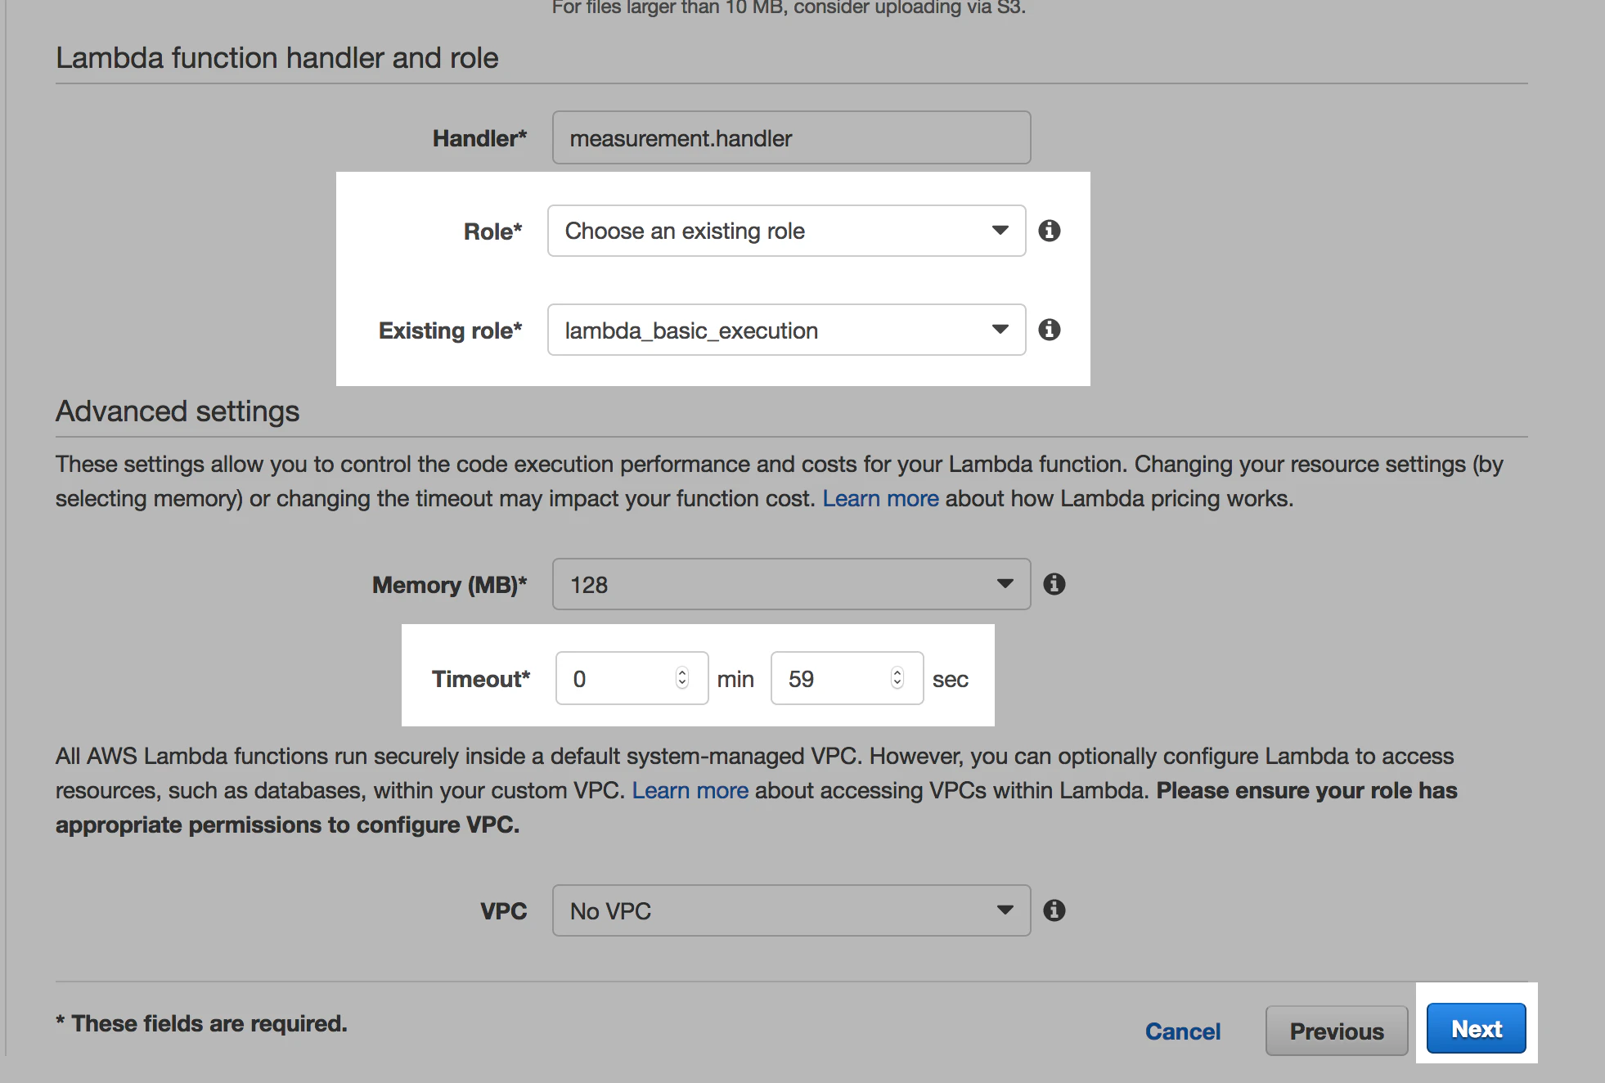Click the Handler input field
Image resolution: width=1605 pixels, height=1083 pixels.
[x=791, y=137]
